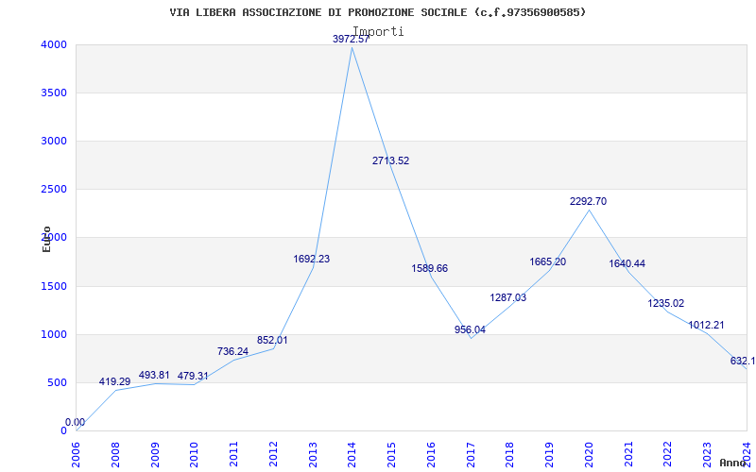This screenshot has height=472, width=756.
Task: Select the year 2016 on the x-axis
Action: pyautogui.click(x=431, y=454)
